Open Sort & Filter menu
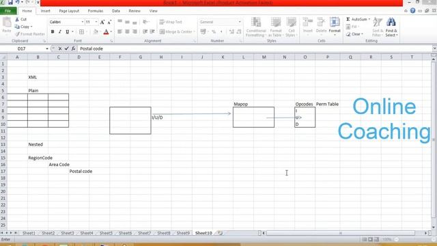The height and width of the screenshot is (246, 437). coord(378,27)
